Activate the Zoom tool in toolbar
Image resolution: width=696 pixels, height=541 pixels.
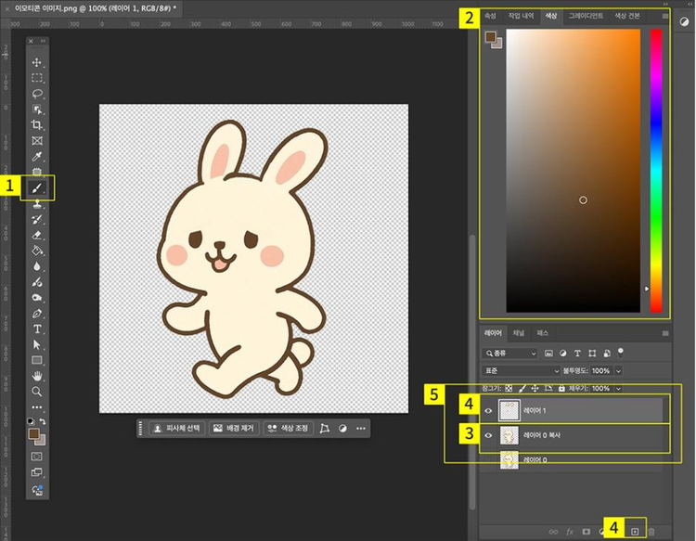point(38,392)
